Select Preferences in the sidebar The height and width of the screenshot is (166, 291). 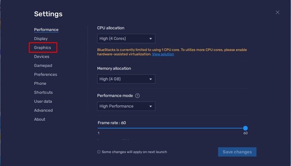coord(45,75)
